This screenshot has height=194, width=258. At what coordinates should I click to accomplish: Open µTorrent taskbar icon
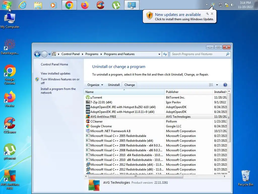(x=116, y=5)
